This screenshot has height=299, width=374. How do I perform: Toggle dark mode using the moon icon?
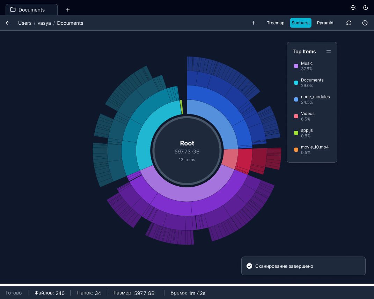[366, 7]
